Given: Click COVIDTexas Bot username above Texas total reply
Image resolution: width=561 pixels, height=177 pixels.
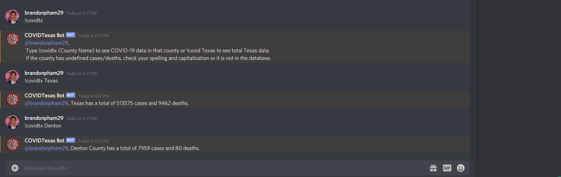Looking at the screenshot, I should (x=44, y=96).
